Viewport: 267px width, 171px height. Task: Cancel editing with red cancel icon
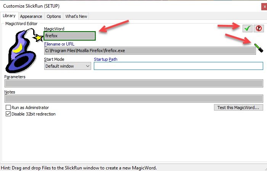[259, 28]
